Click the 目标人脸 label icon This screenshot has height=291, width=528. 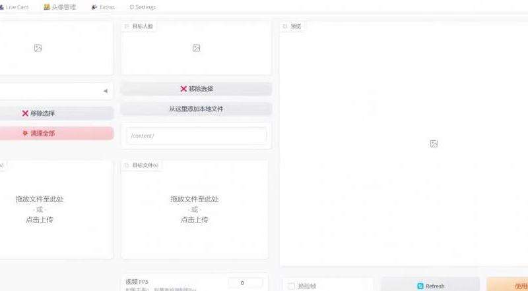coord(127,26)
